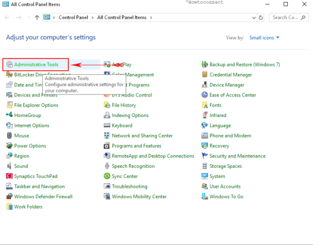This screenshot has width=313, height=245.
Task: Focus the Search Control Panel field
Action: [x=289, y=17]
